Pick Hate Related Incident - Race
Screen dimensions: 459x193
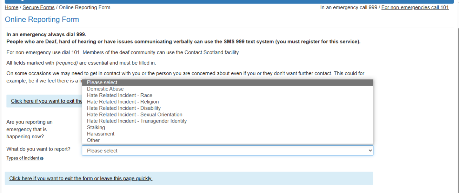point(120,95)
